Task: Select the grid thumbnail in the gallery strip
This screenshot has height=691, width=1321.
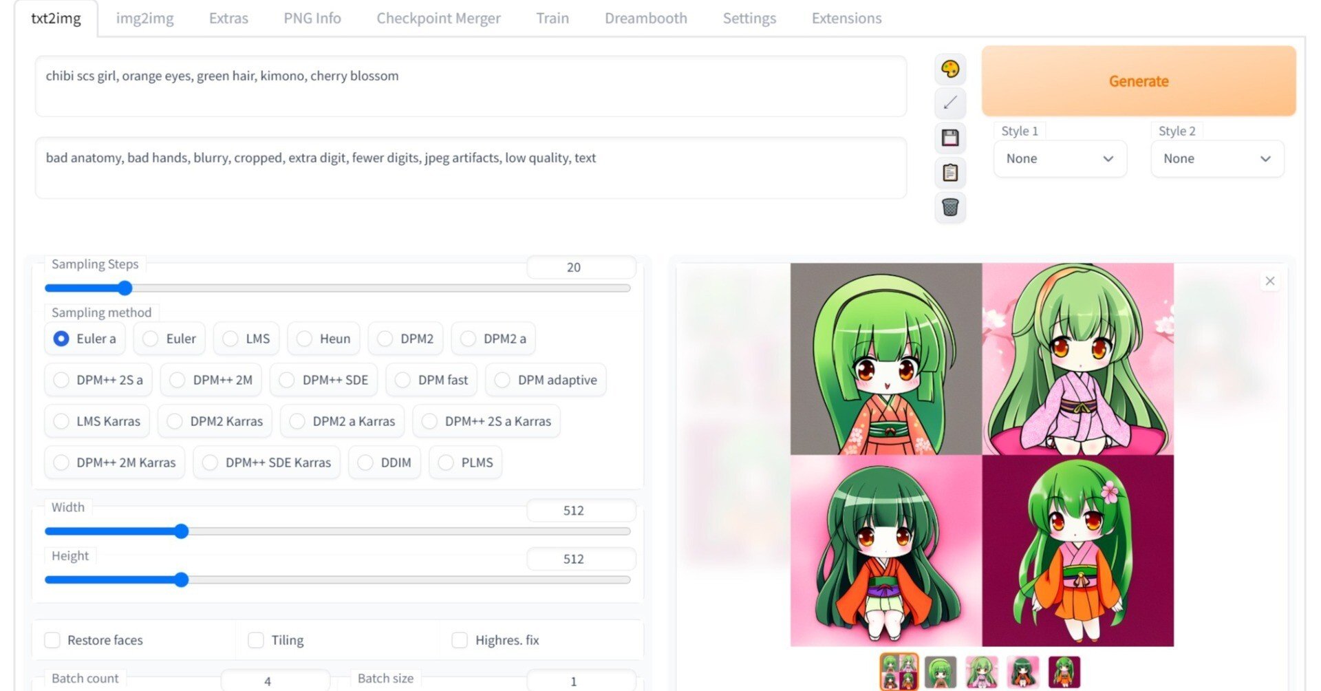Action: point(899,672)
